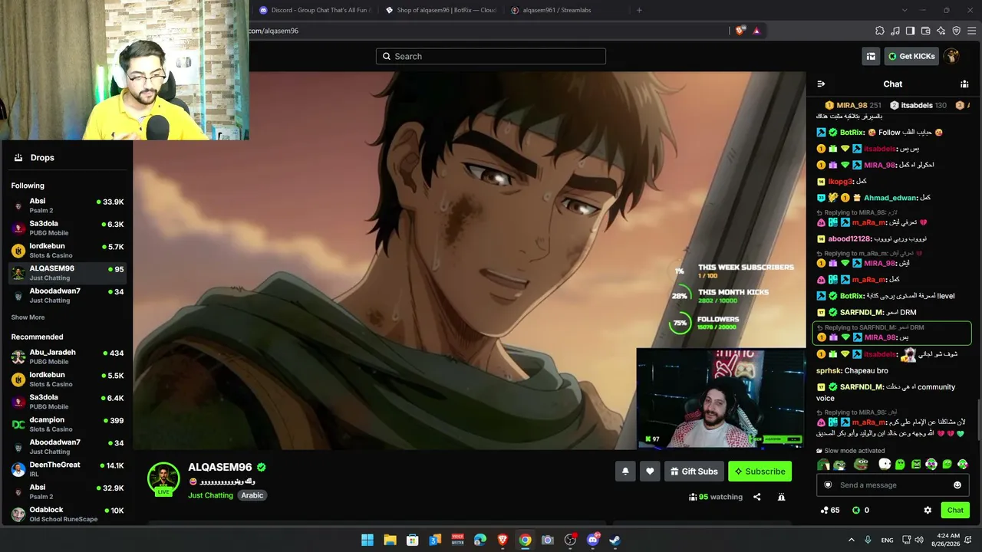
Task: Click the report icon beside the share icon
Action: click(781, 497)
